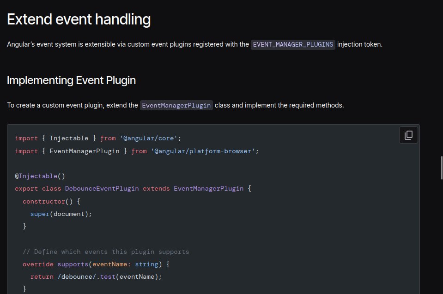
Task: Click the copy code icon
Action: coord(408,135)
